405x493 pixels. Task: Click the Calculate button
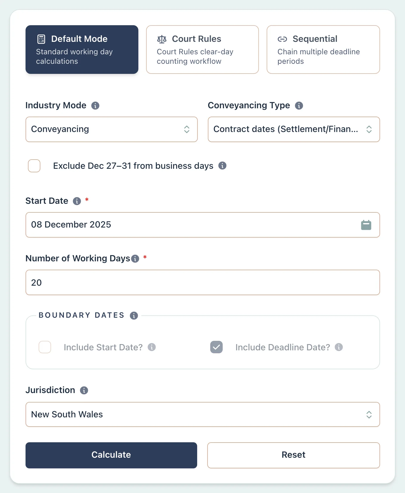111,455
